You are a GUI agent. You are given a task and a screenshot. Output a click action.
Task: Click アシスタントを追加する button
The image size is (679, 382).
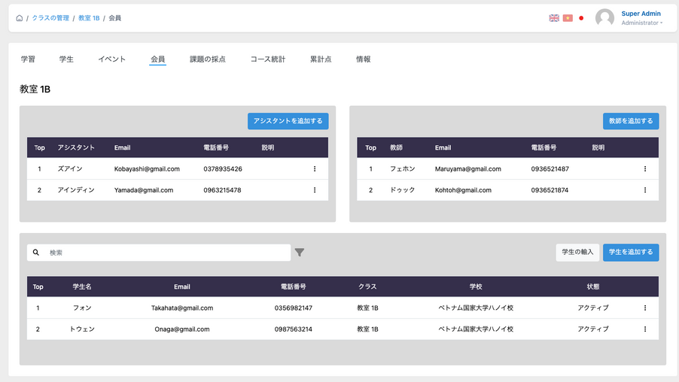[x=288, y=121]
